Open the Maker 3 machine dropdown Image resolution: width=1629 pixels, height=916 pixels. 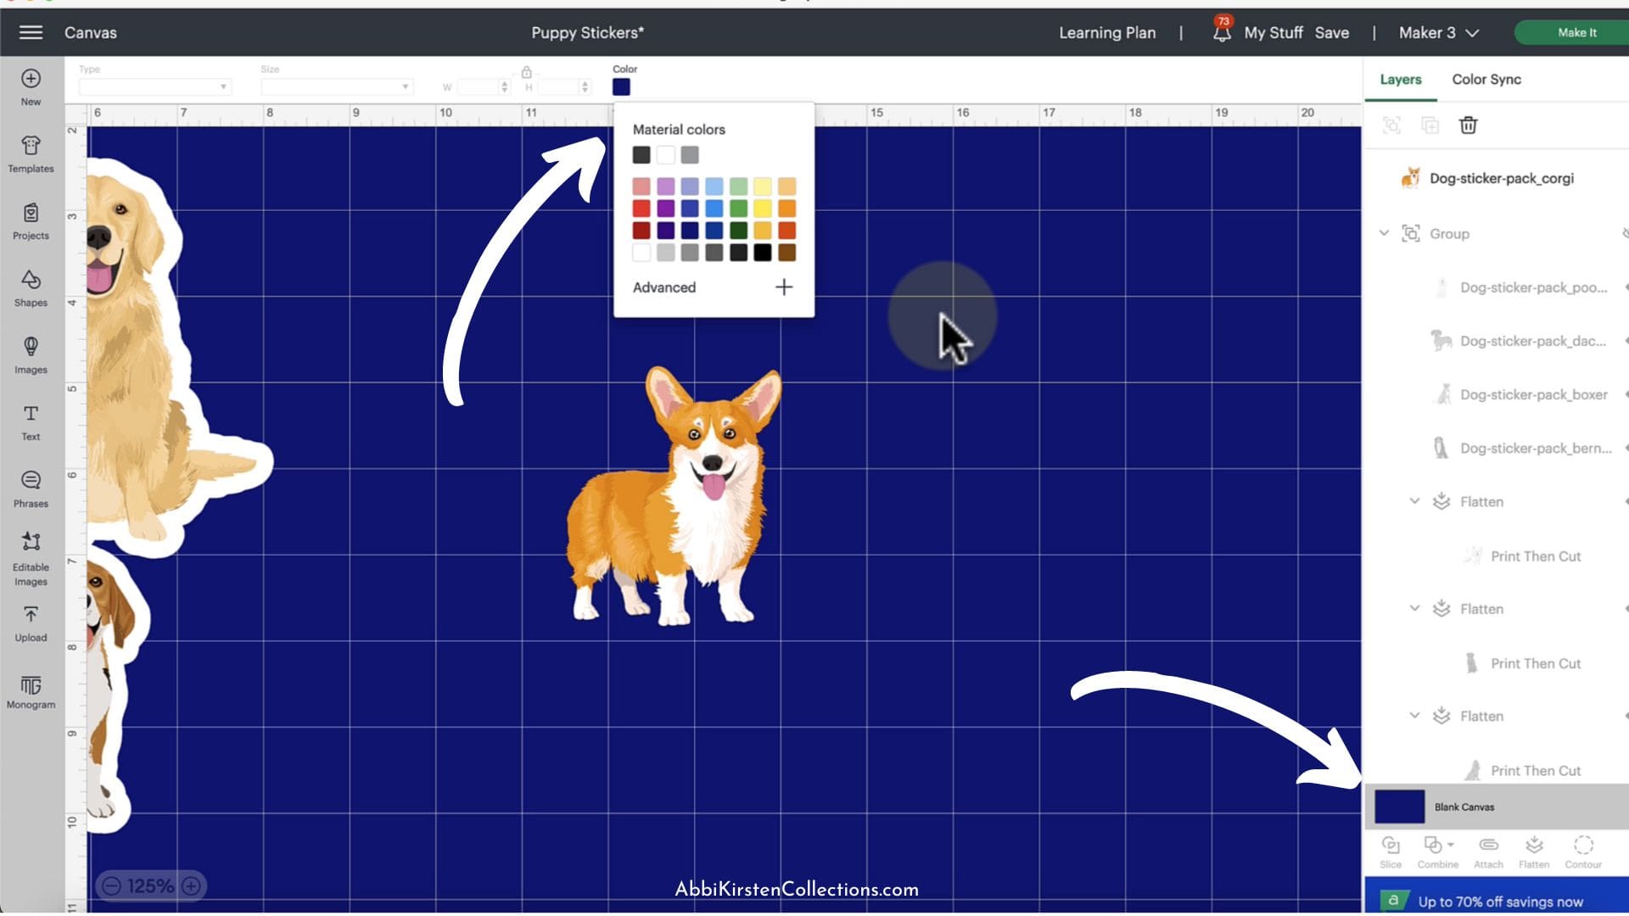[x=1439, y=33]
